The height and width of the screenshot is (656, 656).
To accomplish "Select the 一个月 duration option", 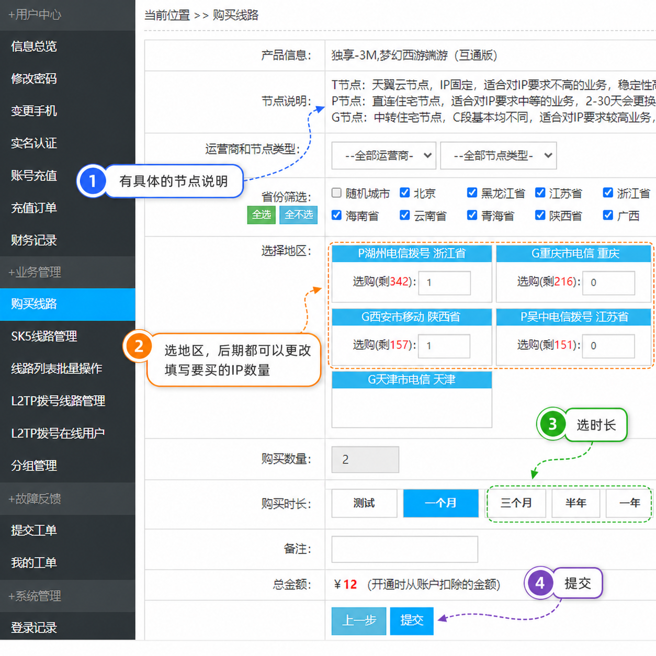I will tap(441, 503).
